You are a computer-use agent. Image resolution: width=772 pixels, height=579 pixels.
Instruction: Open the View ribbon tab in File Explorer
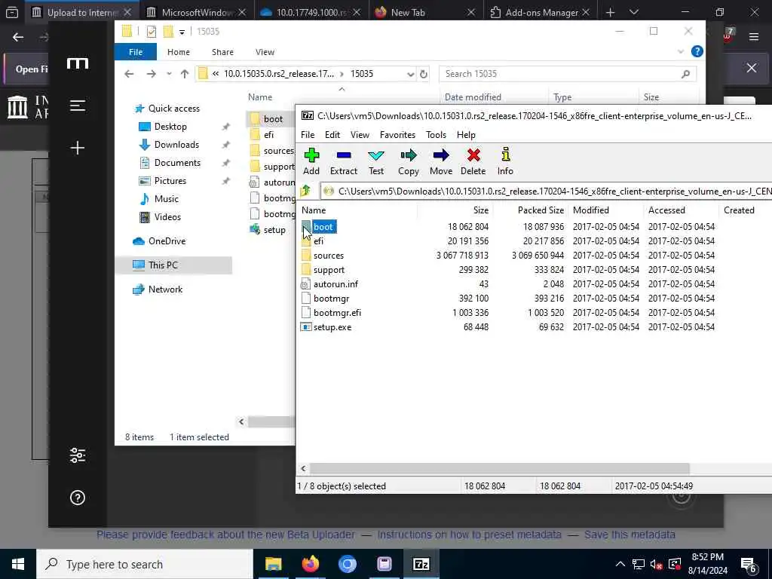pos(265,52)
